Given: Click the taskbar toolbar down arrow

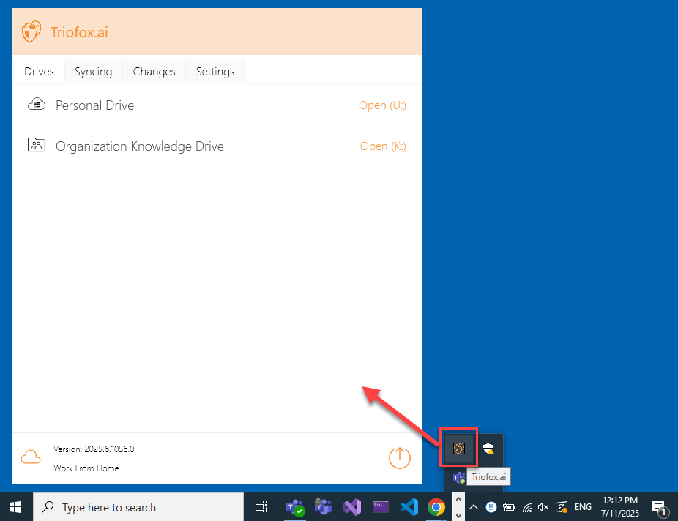Looking at the screenshot, I should pos(459,515).
